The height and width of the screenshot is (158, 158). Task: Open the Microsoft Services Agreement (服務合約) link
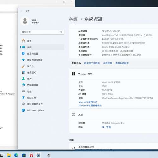pyautogui.click(x=88, y=102)
